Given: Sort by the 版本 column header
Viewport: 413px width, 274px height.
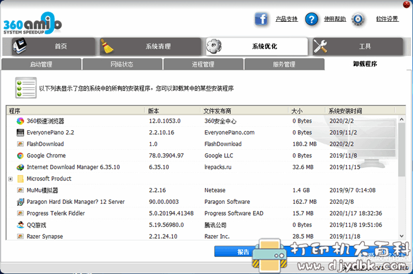Looking at the screenshot, I should (173, 111).
